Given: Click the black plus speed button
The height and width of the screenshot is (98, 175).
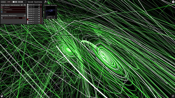Looking at the screenshot, I should pos(24,2).
